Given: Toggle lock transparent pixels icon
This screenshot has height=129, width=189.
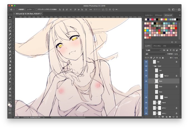Looking at the screenshot, I should (x=151, y=58).
